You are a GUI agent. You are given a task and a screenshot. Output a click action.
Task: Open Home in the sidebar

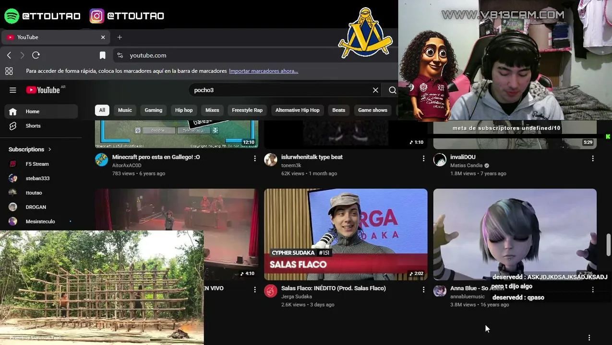click(41, 112)
